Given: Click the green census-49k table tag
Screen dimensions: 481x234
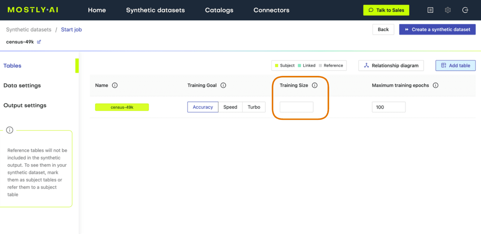Looking at the screenshot, I should point(122,107).
